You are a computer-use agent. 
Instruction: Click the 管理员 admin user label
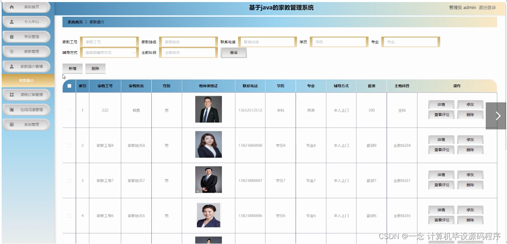(462, 7)
